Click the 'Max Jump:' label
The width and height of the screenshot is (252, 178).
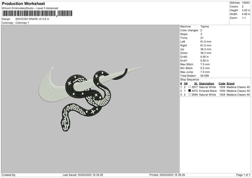[x=187, y=72]
